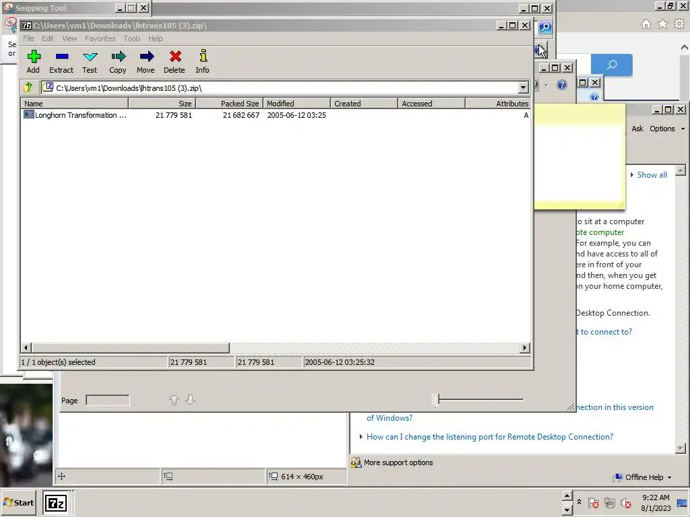Viewport: 690px width, 517px height.
Task: Click the Longhorn Transformation file icon
Action: [28, 114]
